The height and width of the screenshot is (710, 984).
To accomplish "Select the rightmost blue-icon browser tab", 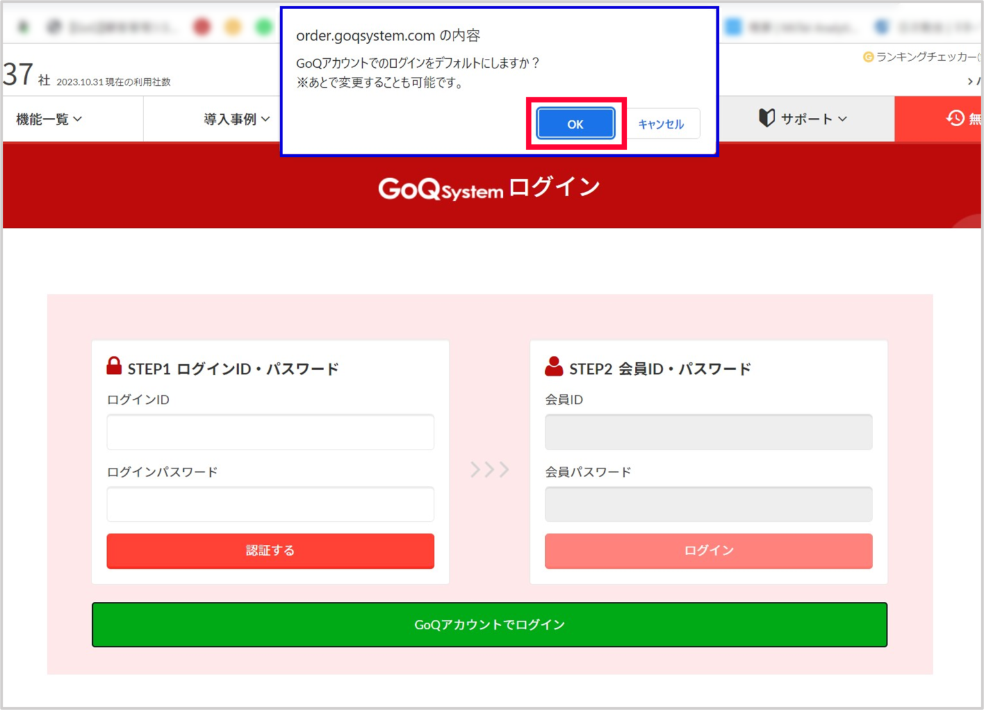I will point(882,26).
